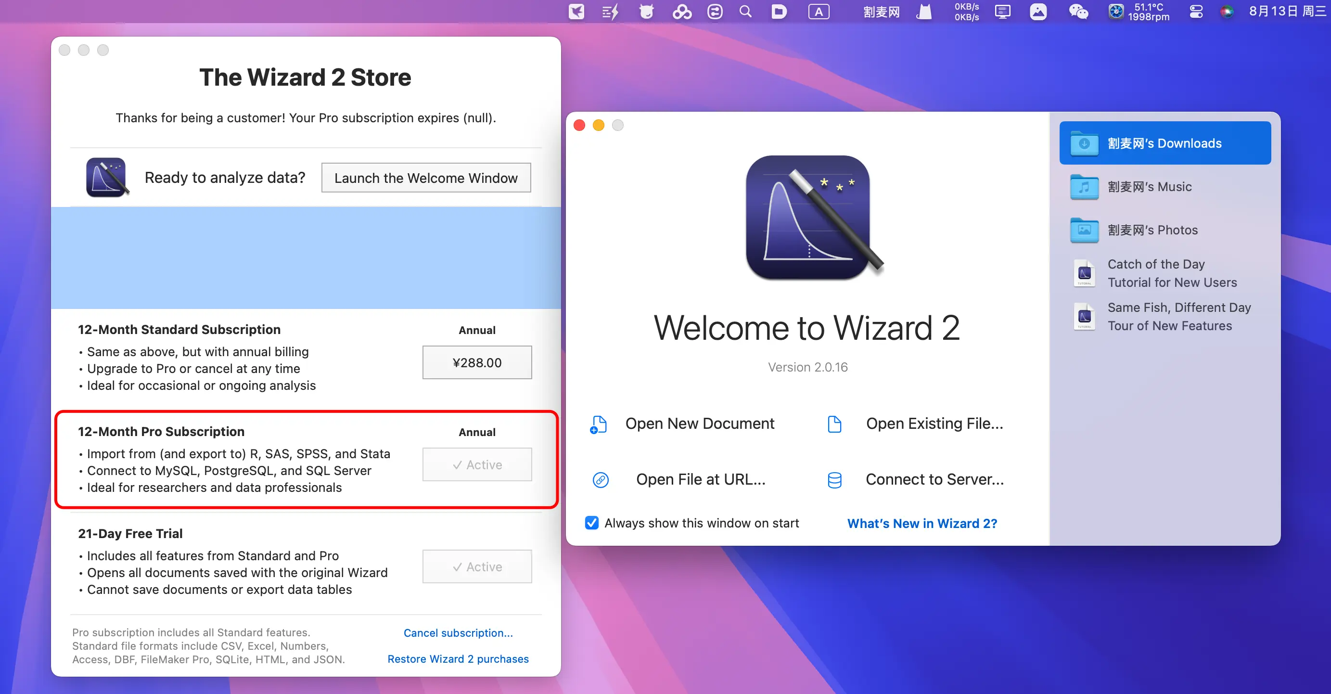Image resolution: width=1331 pixels, height=694 pixels.
Task: Click the Siri icon in the menu bar
Action: tap(1227, 12)
